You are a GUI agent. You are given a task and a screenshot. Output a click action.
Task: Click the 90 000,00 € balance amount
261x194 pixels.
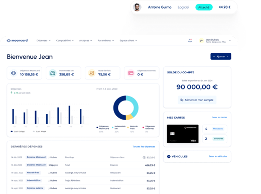click(197, 87)
